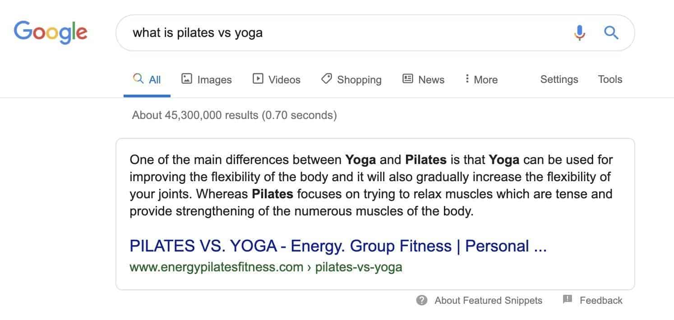Click the question mark beside About Featured Snippets

(422, 300)
